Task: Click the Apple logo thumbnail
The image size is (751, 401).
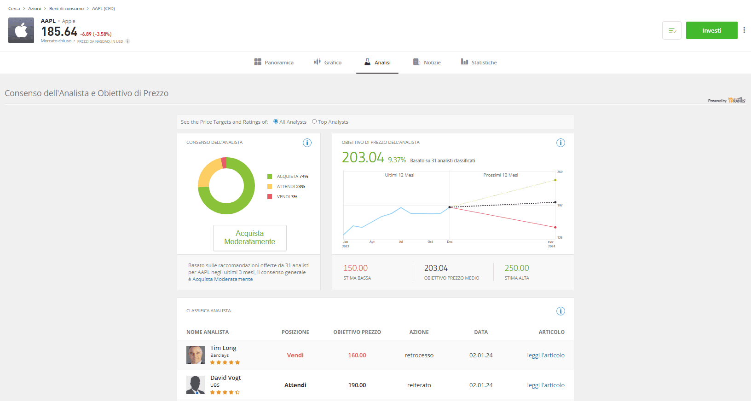Action: coord(21,30)
